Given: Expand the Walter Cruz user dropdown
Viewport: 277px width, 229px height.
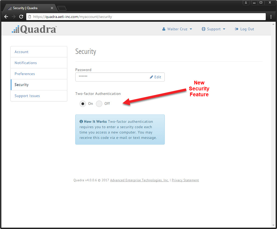Looking at the screenshot, I should pos(177,29).
